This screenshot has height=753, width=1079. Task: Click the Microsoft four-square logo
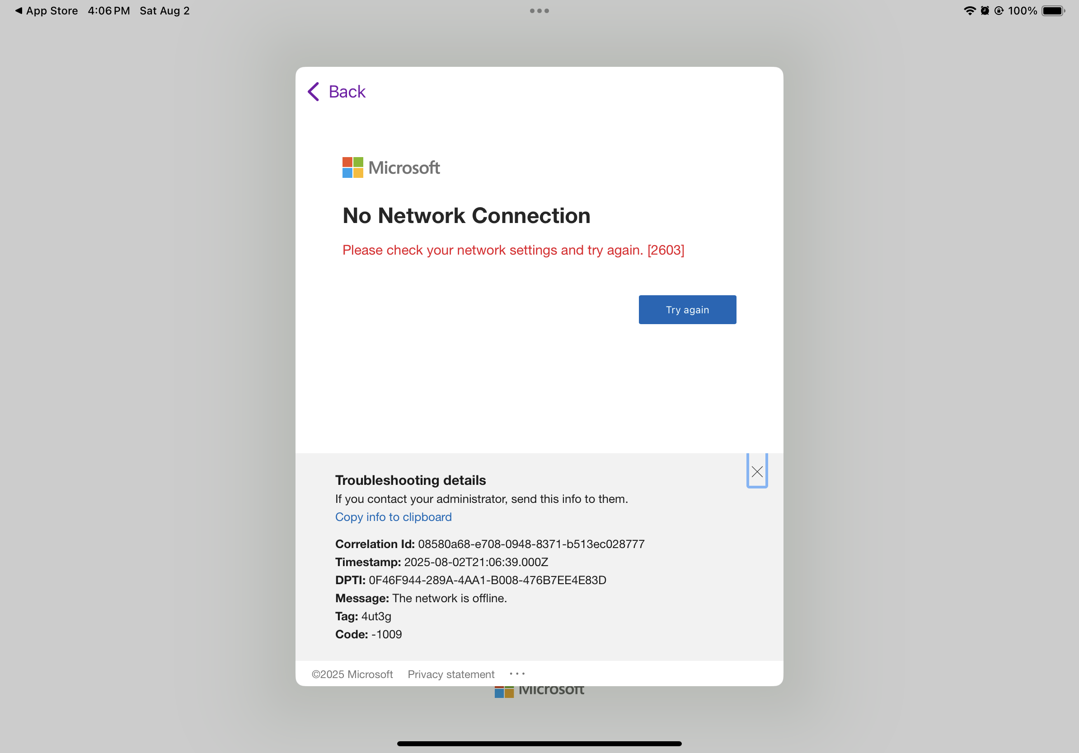coord(352,167)
